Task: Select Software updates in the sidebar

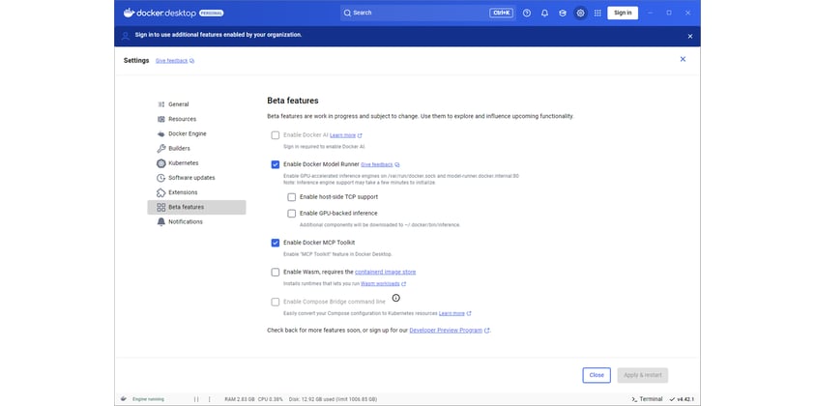Action: 196,178
